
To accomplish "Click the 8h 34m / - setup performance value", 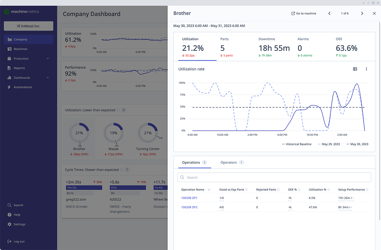I will 345,207.
